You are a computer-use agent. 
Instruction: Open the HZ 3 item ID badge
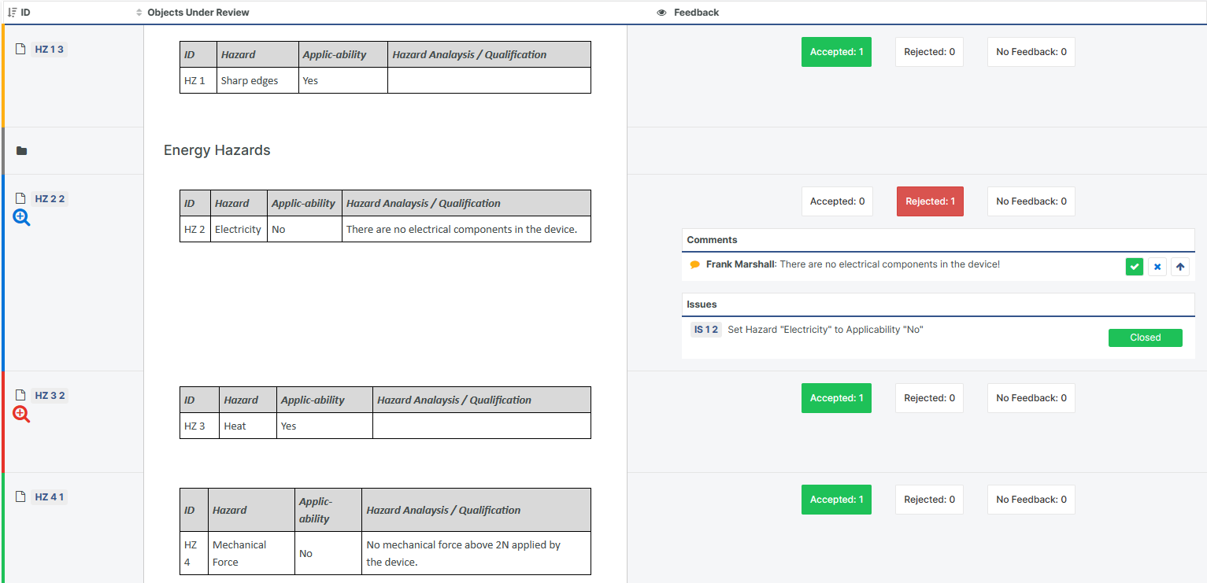(x=50, y=396)
